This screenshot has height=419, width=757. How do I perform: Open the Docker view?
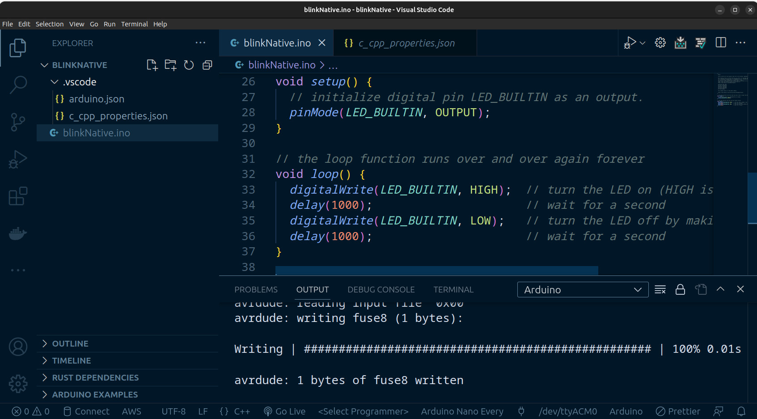click(18, 233)
